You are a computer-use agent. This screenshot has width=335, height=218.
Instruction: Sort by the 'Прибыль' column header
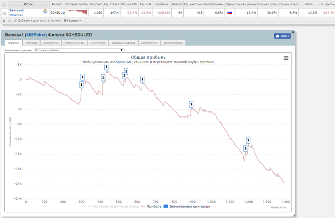162,4
